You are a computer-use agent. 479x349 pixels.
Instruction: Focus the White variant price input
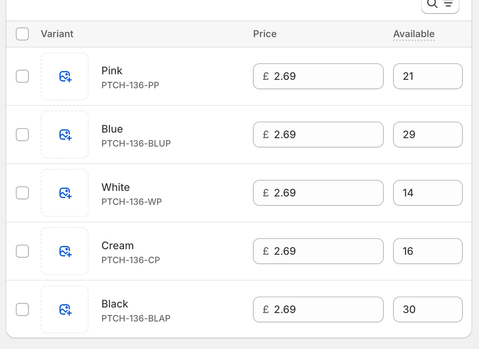pyautogui.click(x=324, y=193)
